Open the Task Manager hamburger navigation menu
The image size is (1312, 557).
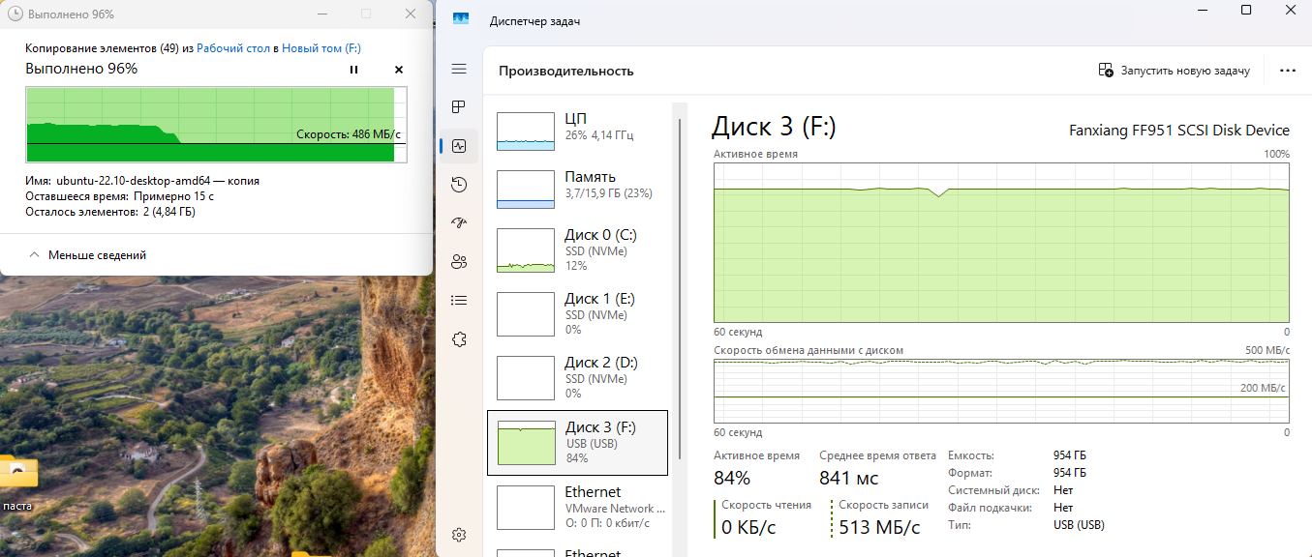pyautogui.click(x=459, y=69)
